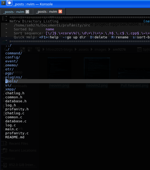Open the plugins/ directory
This screenshot has width=150, height=170.
click(x=14, y=77)
